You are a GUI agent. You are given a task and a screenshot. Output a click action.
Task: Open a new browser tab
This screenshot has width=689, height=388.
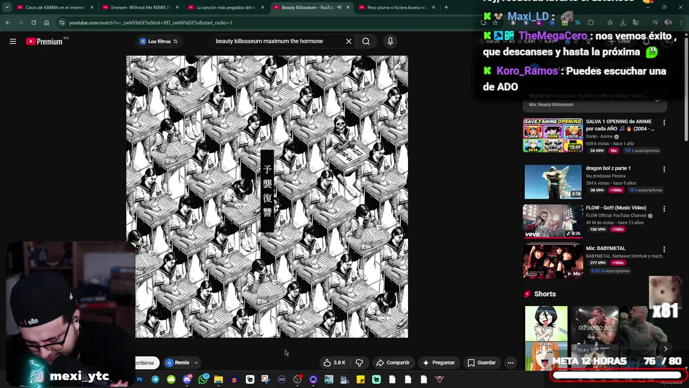(446, 8)
